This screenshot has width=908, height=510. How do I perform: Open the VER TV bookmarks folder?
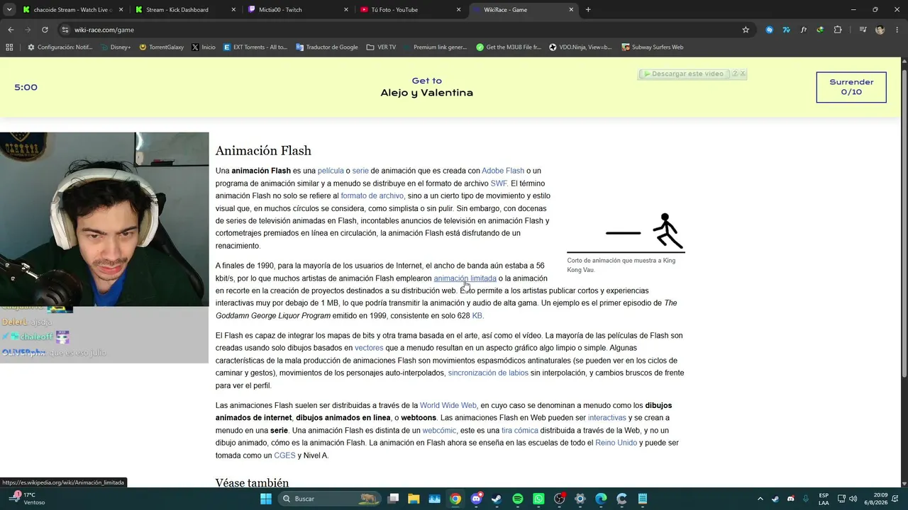pos(382,47)
